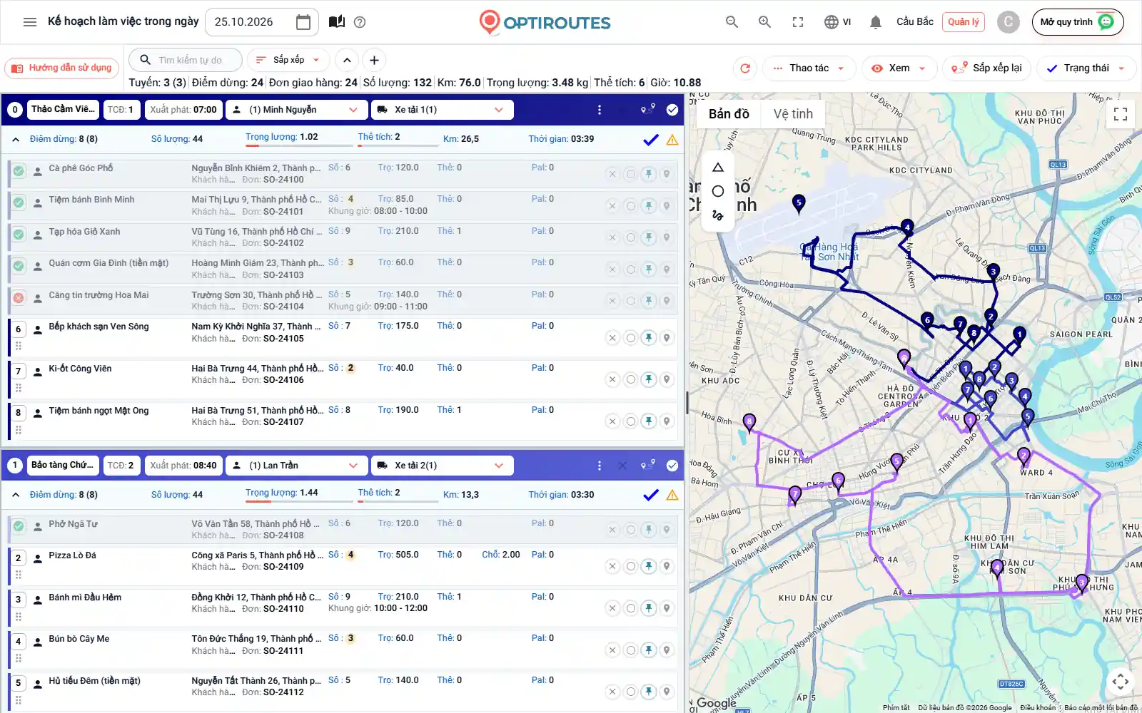Viewport: 1142px width, 713px height.
Task: Select the polygon draw tool on map
Action: (x=718, y=168)
